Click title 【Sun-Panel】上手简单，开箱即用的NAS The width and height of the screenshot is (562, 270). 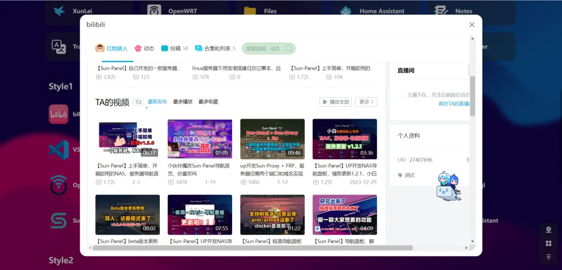(x=127, y=170)
